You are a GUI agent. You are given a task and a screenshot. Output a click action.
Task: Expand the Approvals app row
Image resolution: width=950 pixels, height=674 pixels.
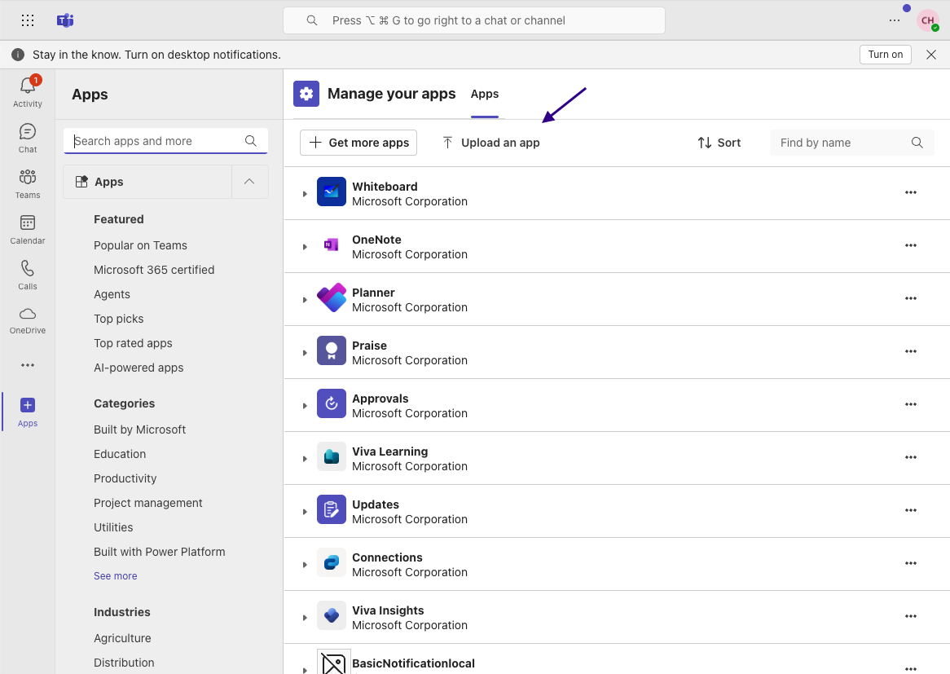305,406
